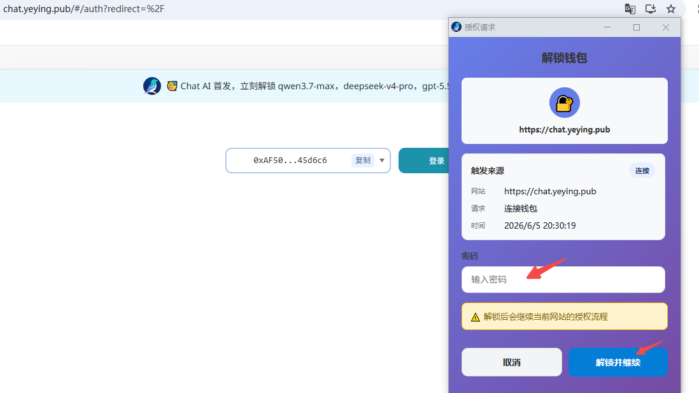Bookmark this page with the star icon

671,8
